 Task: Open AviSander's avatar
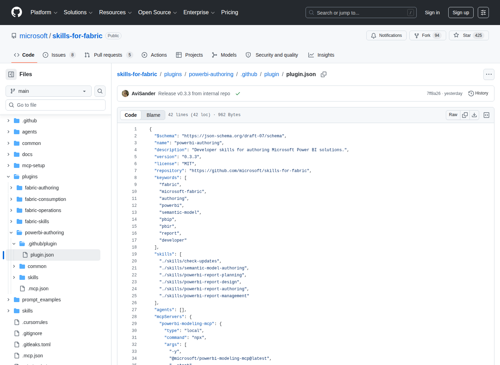click(x=125, y=94)
